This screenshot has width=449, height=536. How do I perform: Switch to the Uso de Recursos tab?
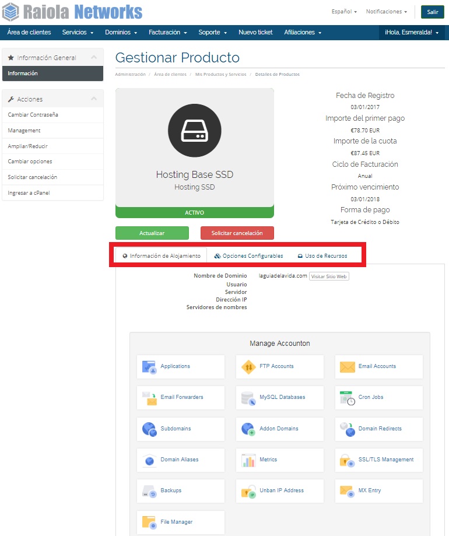pyautogui.click(x=322, y=256)
